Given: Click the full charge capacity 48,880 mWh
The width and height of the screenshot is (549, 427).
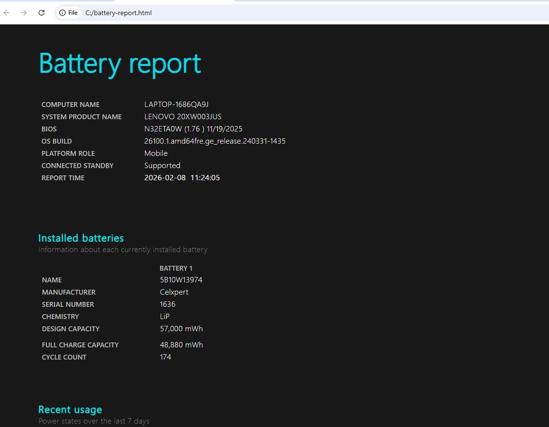Looking at the screenshot, I should 181,345.
